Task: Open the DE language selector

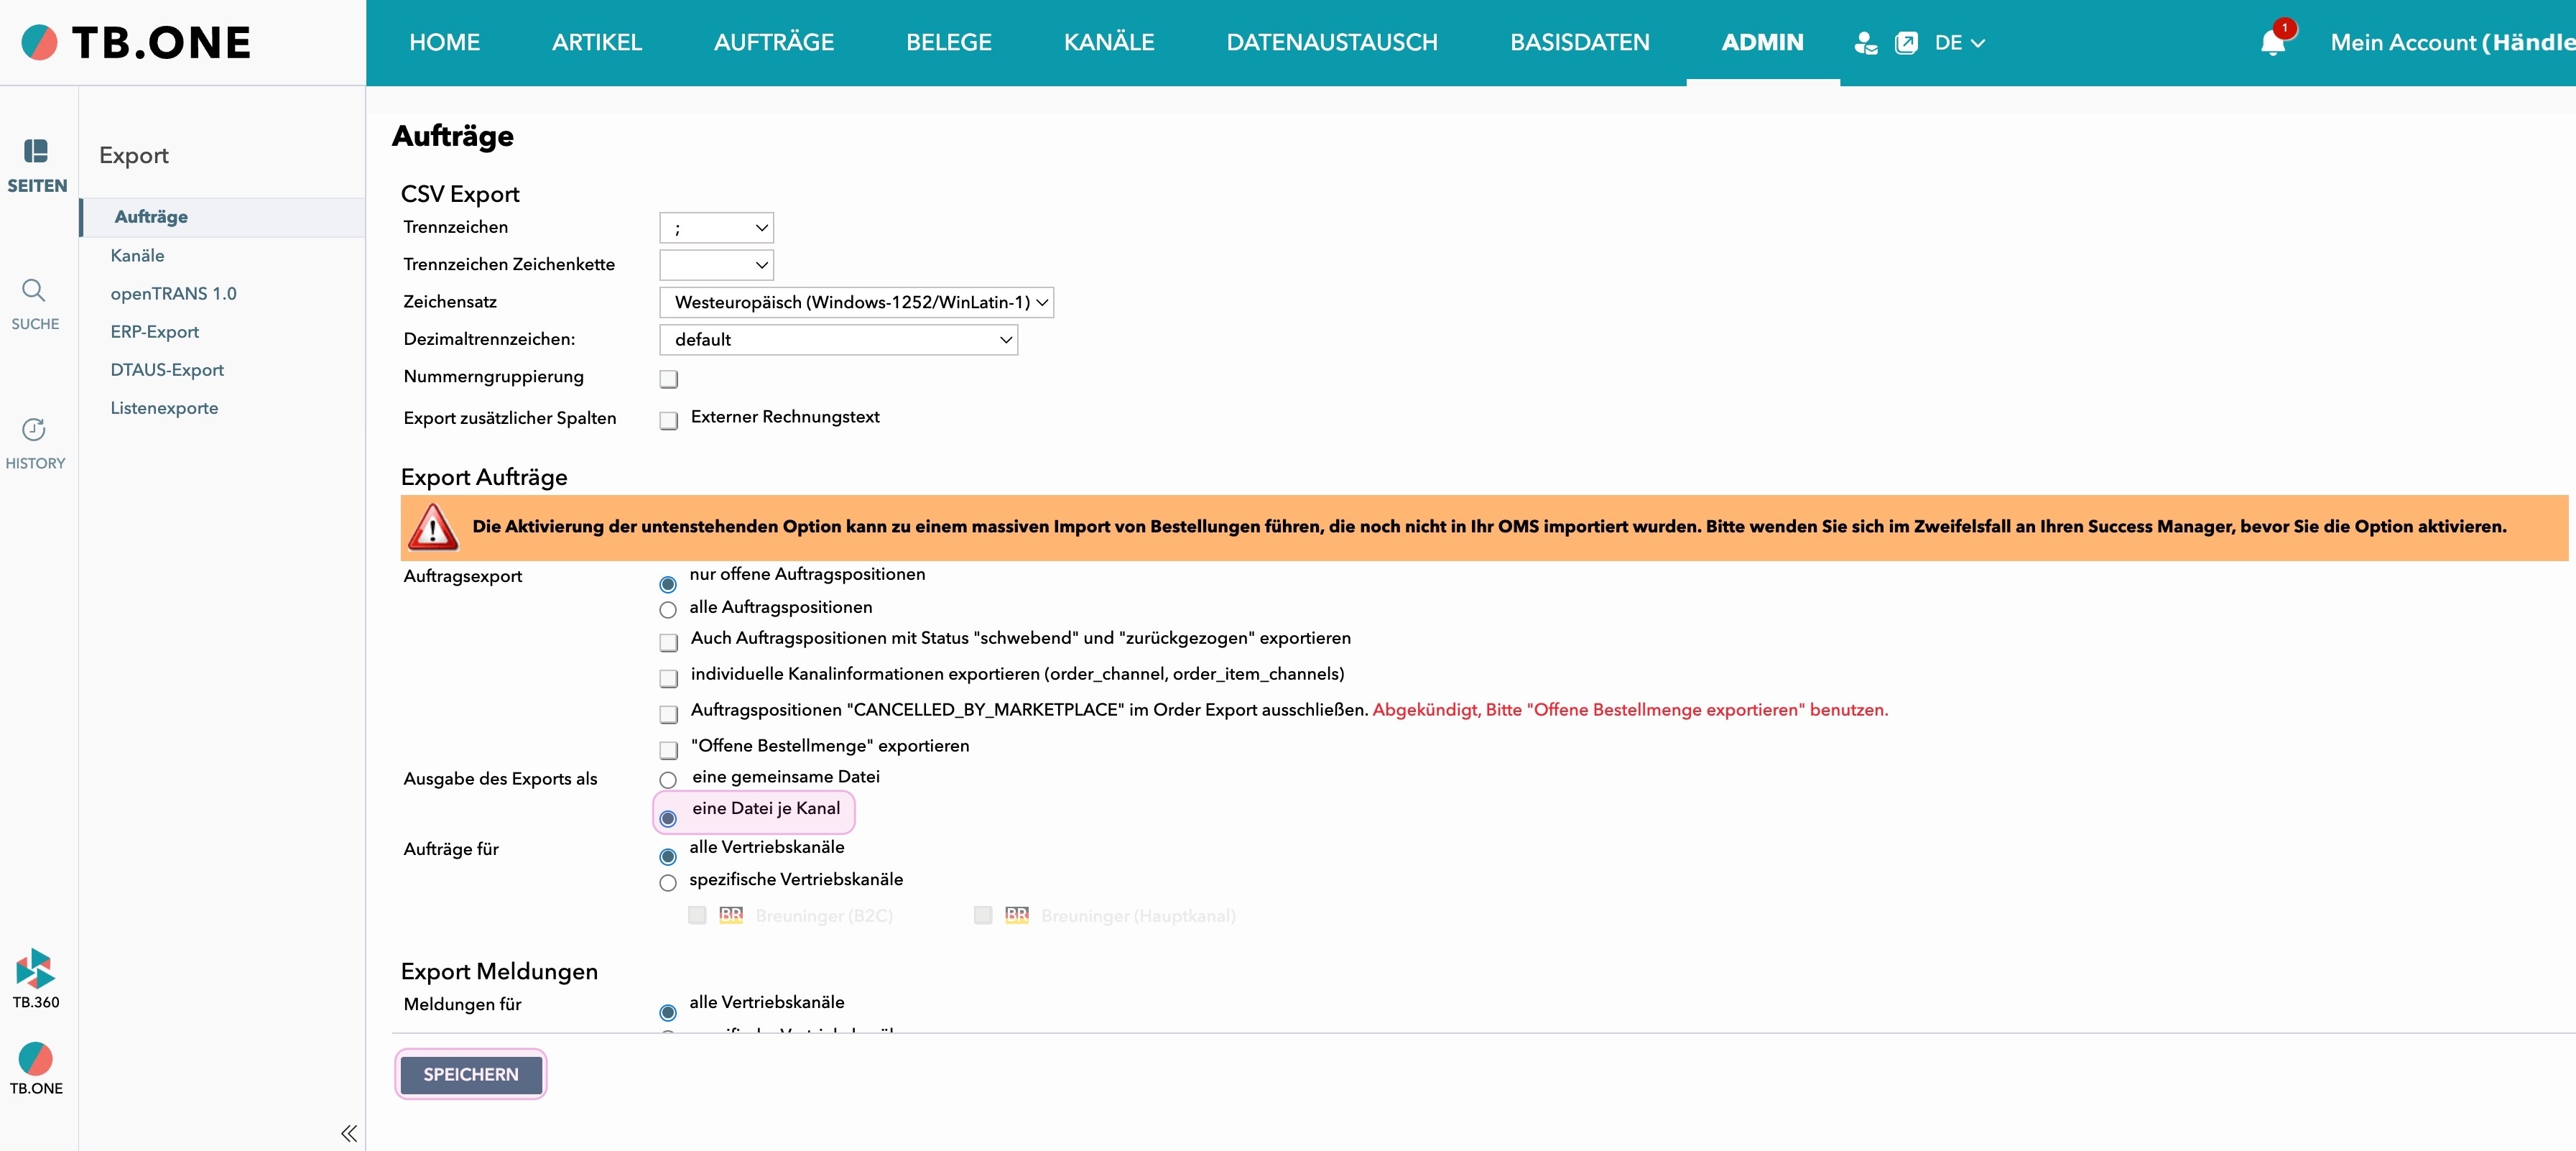Action: pos(1958,43)
